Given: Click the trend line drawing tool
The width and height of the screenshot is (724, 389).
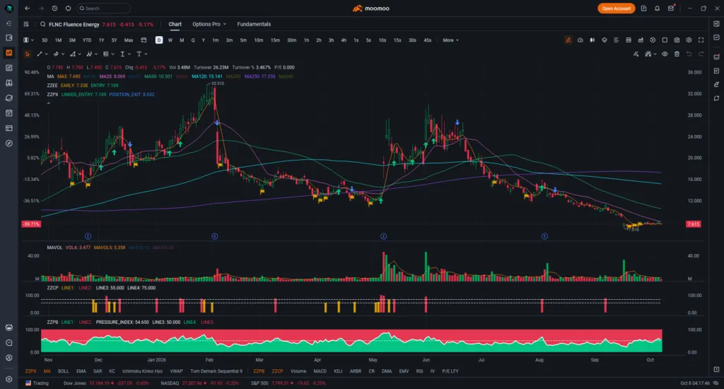Looking at the screenshot, I should pyautogui.click(x=40, y=54).
